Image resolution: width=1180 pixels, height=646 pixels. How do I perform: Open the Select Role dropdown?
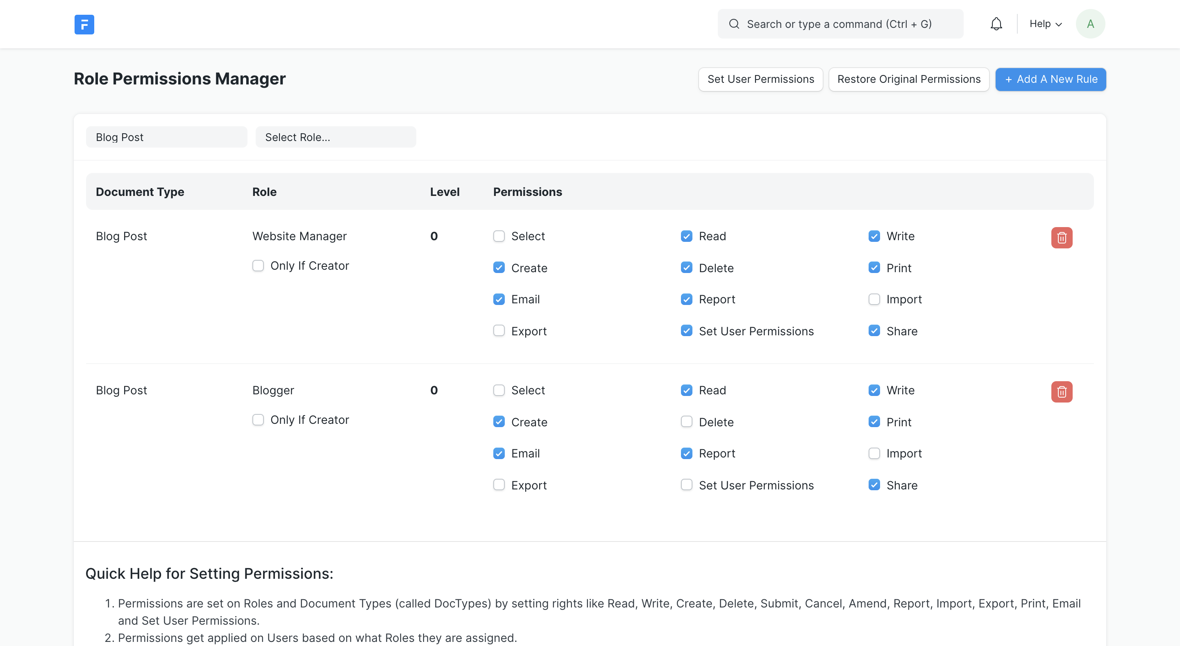coord(336,136)
